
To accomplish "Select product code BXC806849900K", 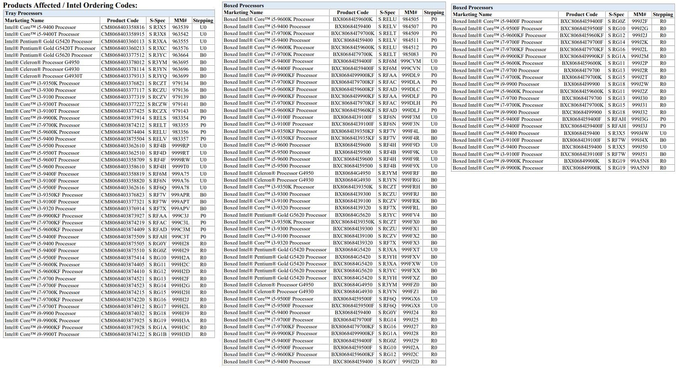I will click(x=582, y=168).
